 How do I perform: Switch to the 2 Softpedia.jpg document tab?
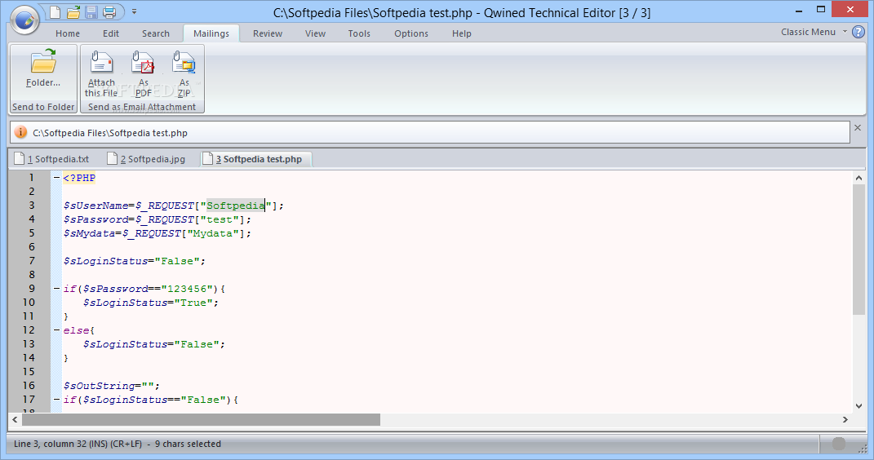click(147, 159)
